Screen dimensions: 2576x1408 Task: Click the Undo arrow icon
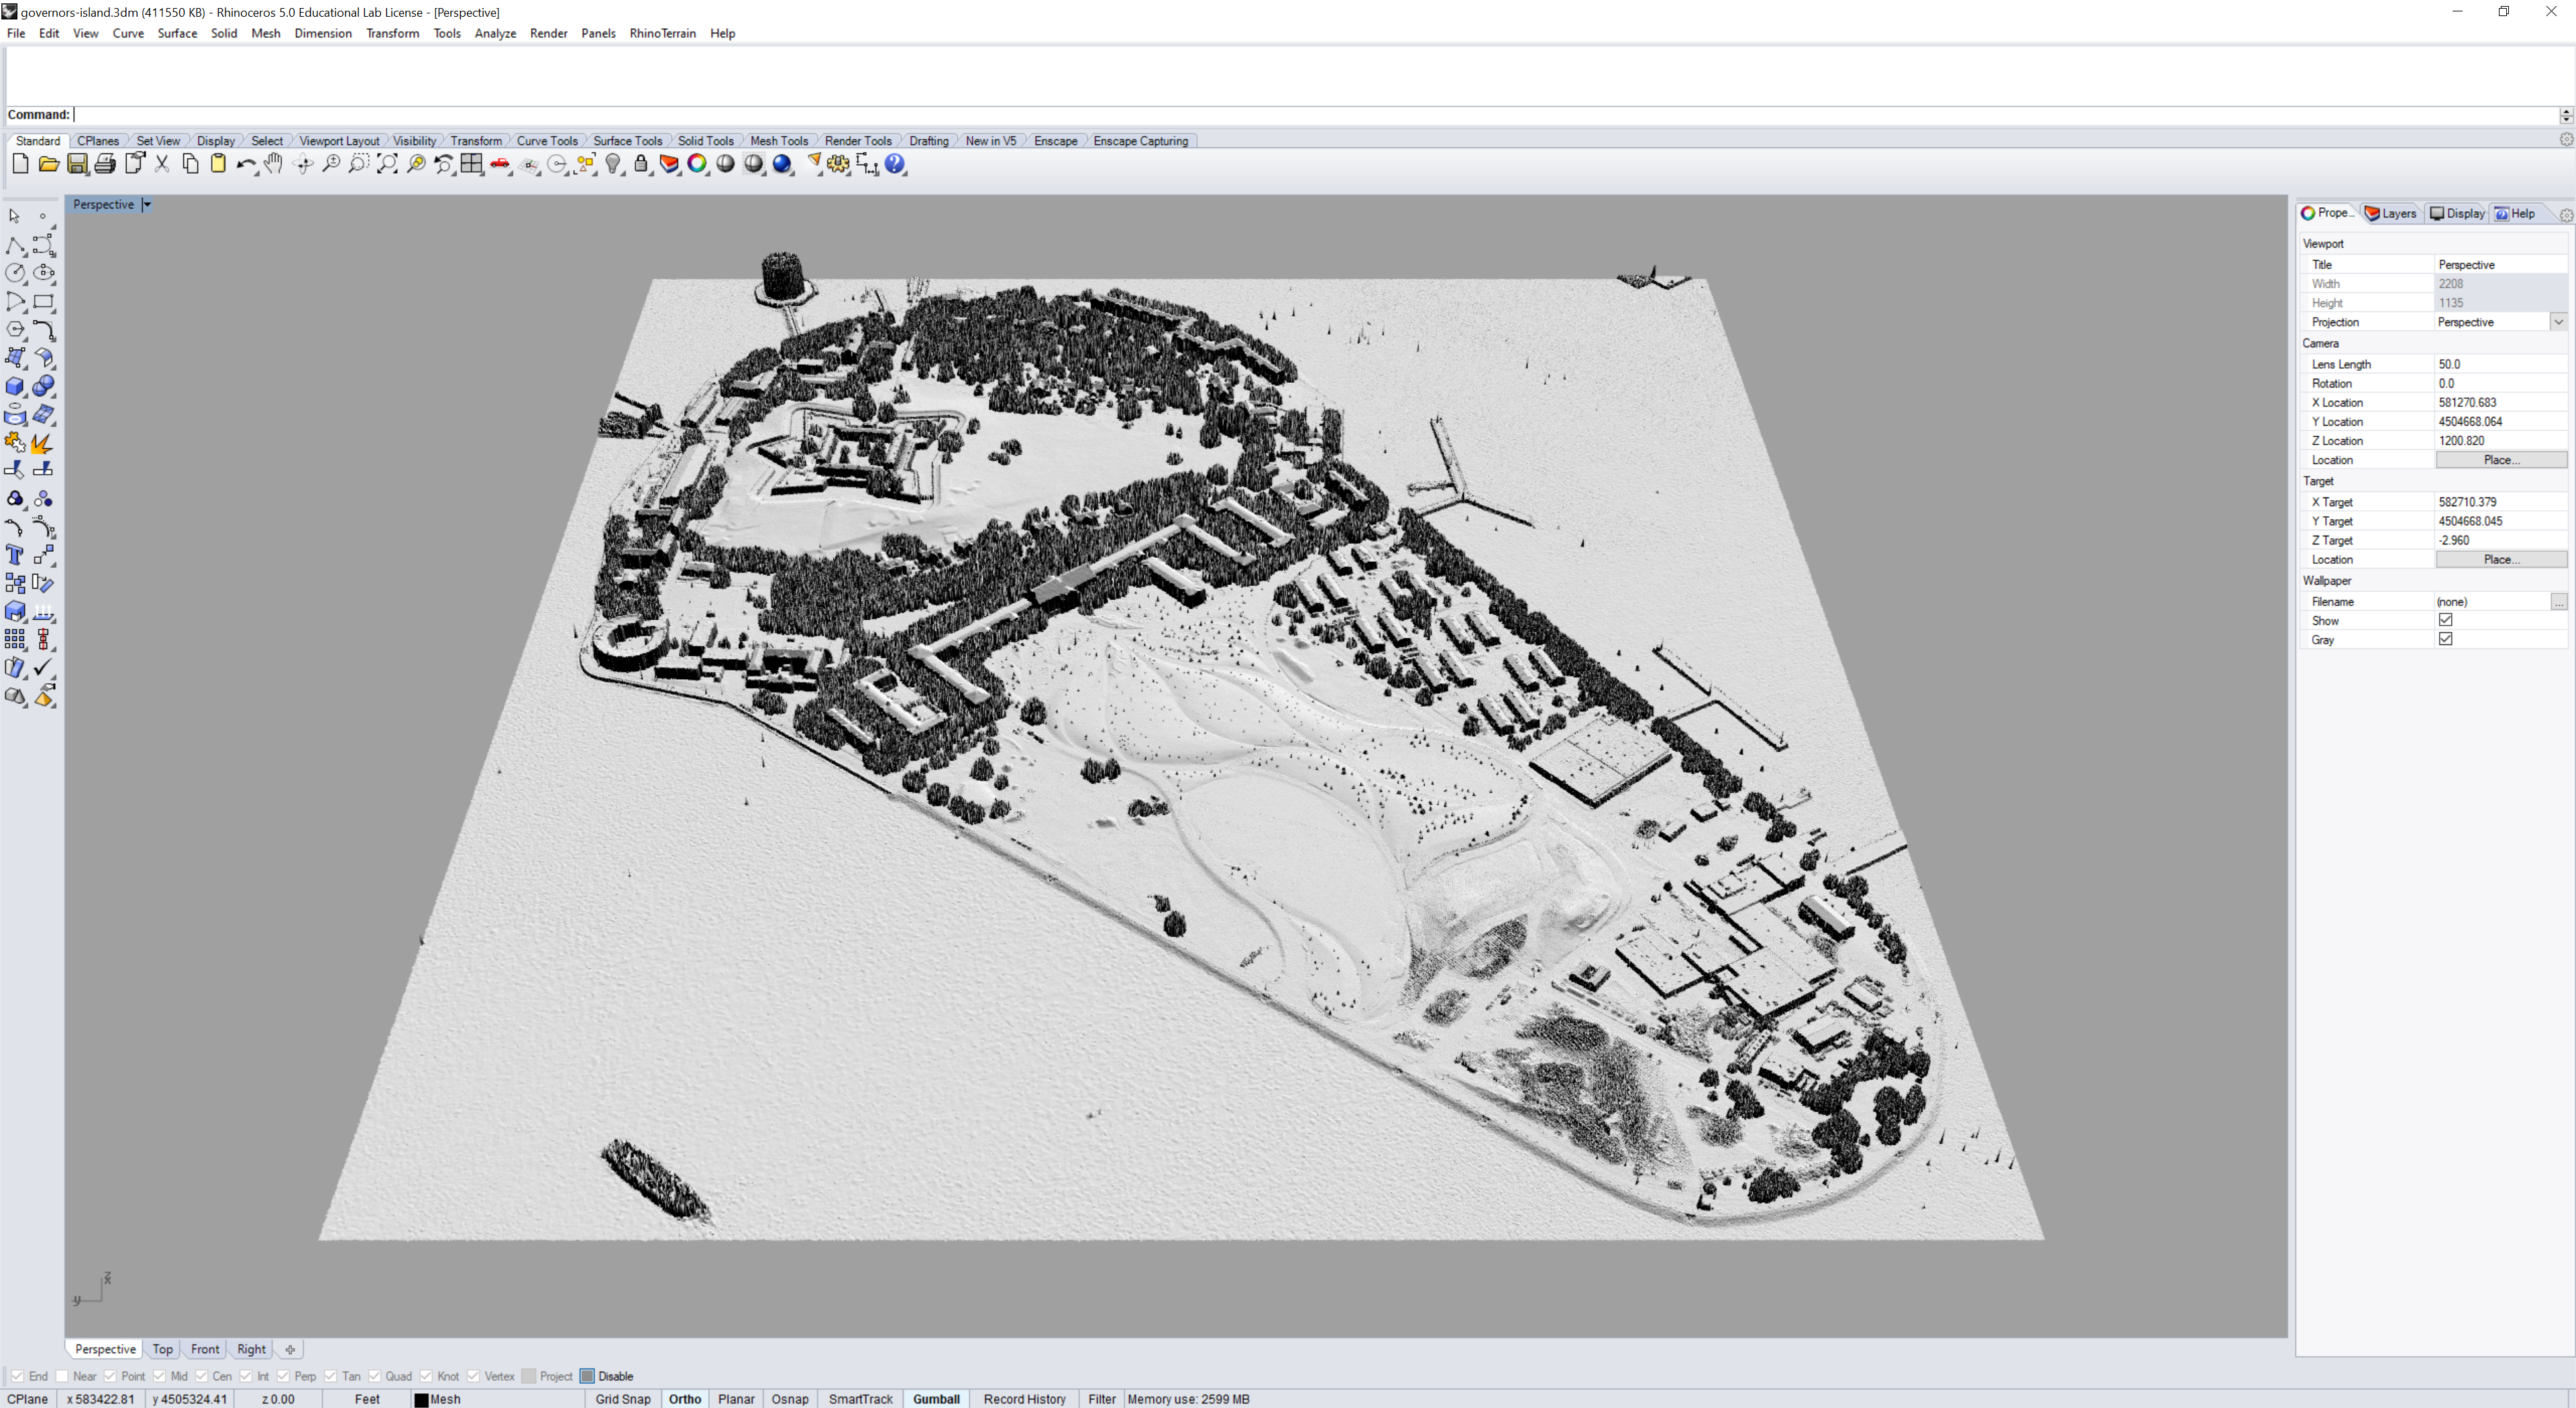coord(245,164)
